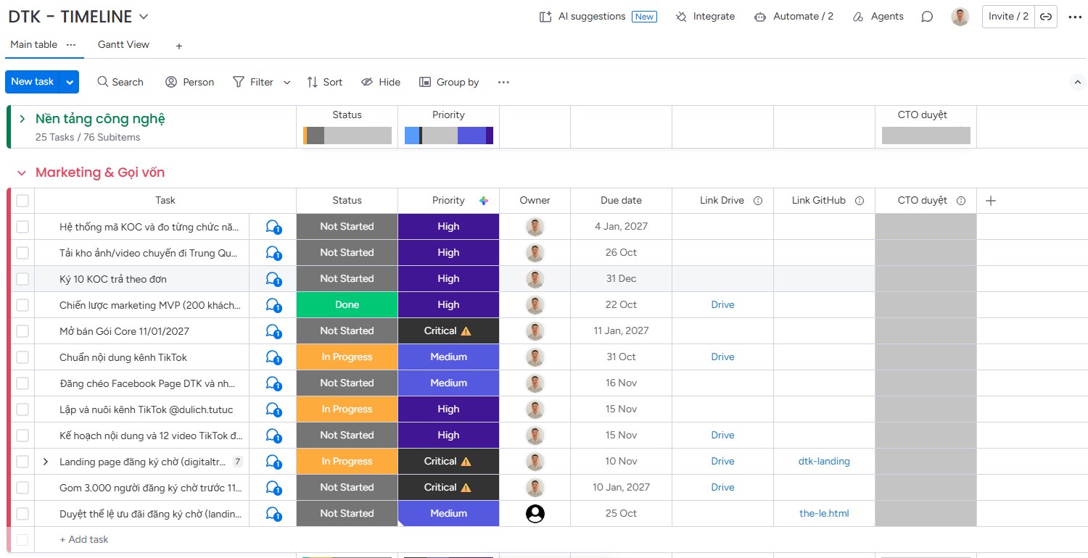Click info icon beside Link Drive header
The height and width of the screenshot is (558, 1088).
758,201
